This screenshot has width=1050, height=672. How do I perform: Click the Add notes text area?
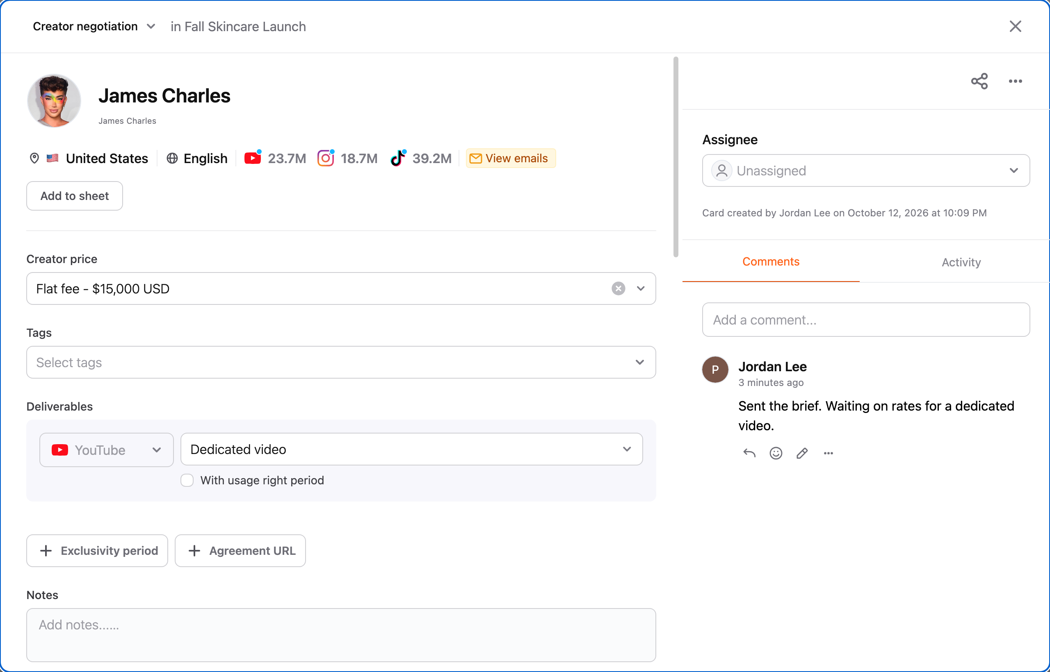coord(341,635)
